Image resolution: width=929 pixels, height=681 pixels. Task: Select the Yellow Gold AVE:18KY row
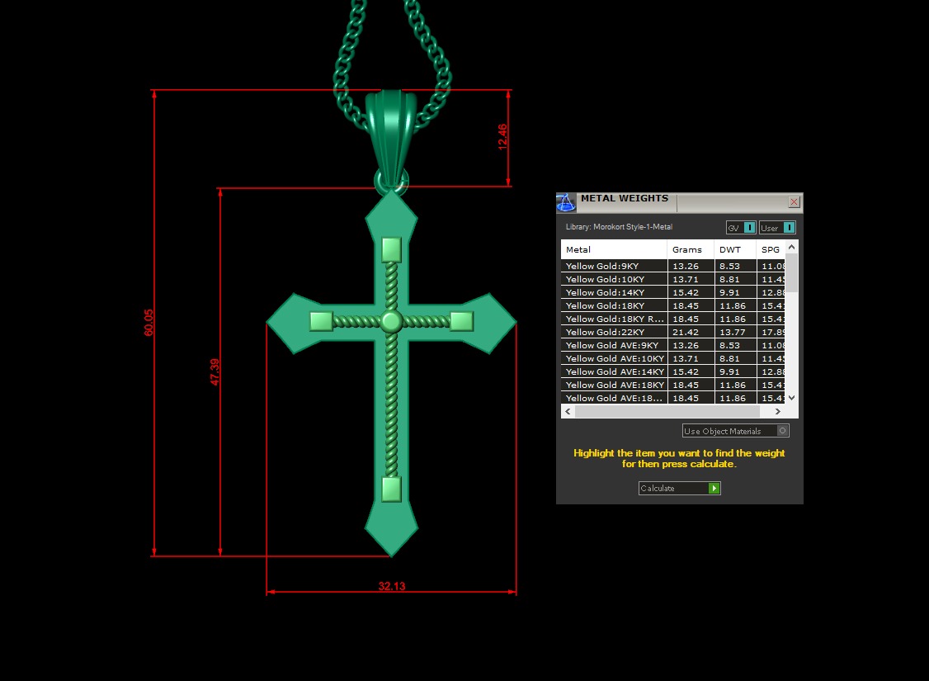click(672, 385)
